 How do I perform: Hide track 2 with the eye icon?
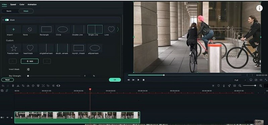coord(7,117)
